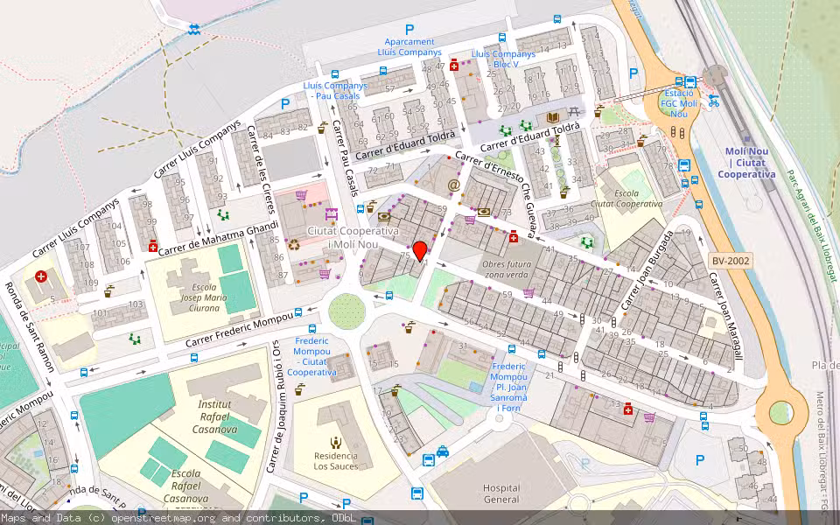840x525 pixels.
Task: Click the red map marker pin
Action: (x=421, y=249)
